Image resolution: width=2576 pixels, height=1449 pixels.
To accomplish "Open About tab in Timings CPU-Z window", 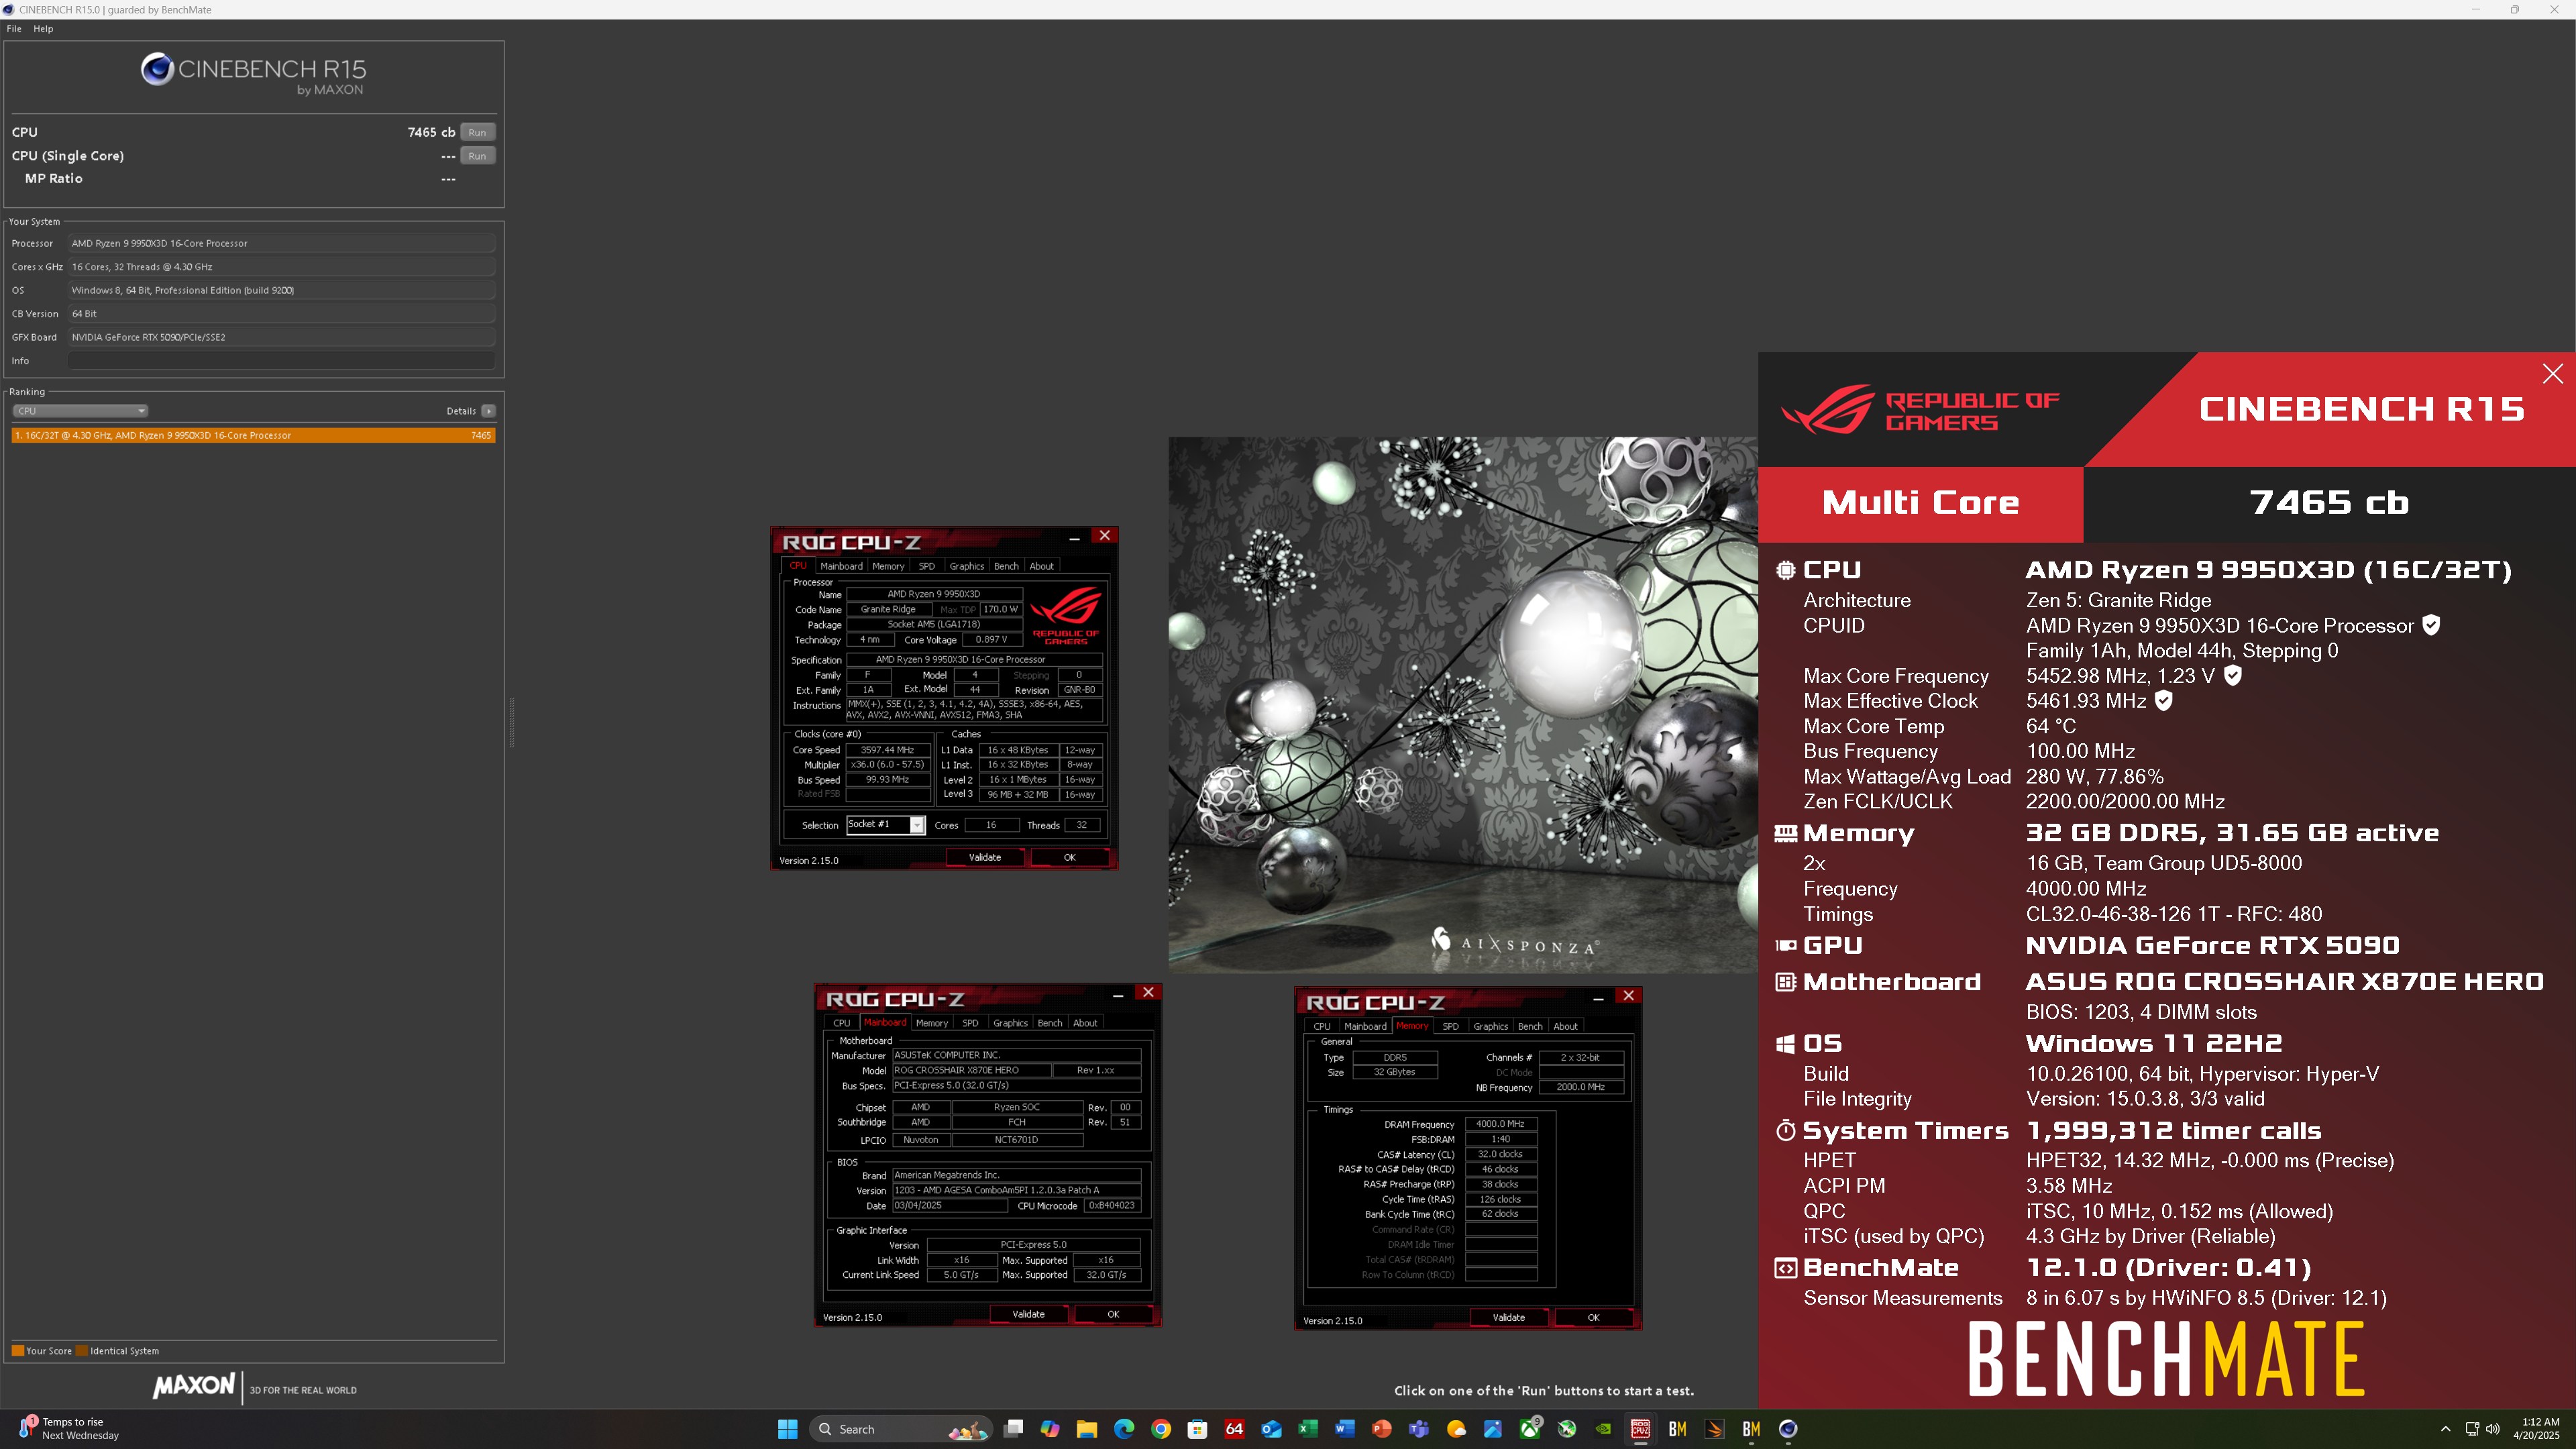I will pyautogui.click(x=1565, y=1026).
